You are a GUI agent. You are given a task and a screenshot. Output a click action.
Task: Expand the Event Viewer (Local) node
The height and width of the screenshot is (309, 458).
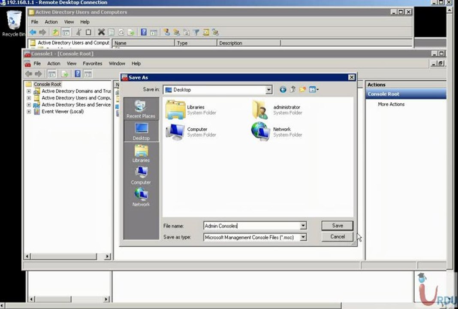coord(29,112)
